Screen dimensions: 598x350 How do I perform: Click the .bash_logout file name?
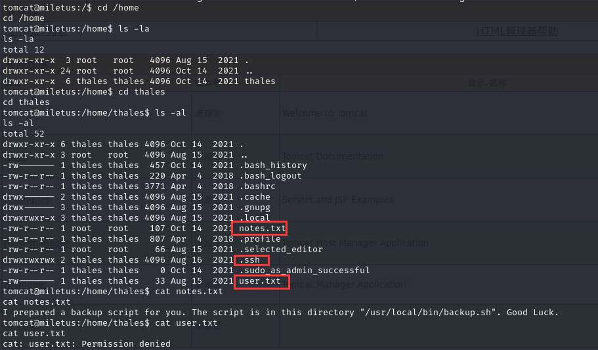click(x=270, y=176)
